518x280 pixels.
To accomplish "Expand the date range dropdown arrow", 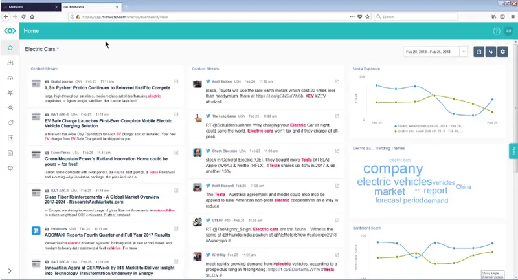I will point(464,52).
